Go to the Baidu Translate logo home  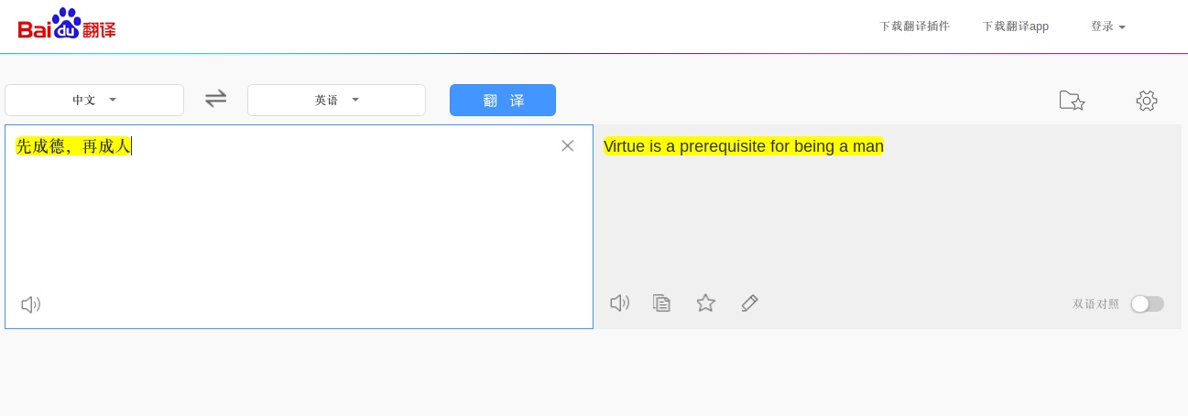[67, 25]
